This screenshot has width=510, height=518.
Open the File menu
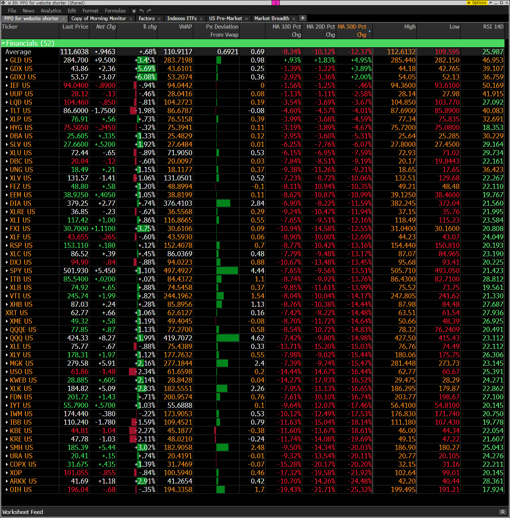pyautogui.click(x=12, y=11)
